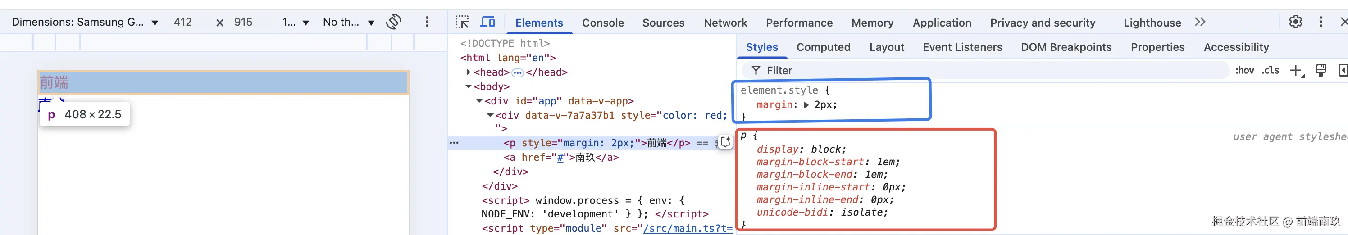The width and height of the screenshot is (1348, 235).
Task: Click the AI assistance icon on p row
Action: coord(725,142)
